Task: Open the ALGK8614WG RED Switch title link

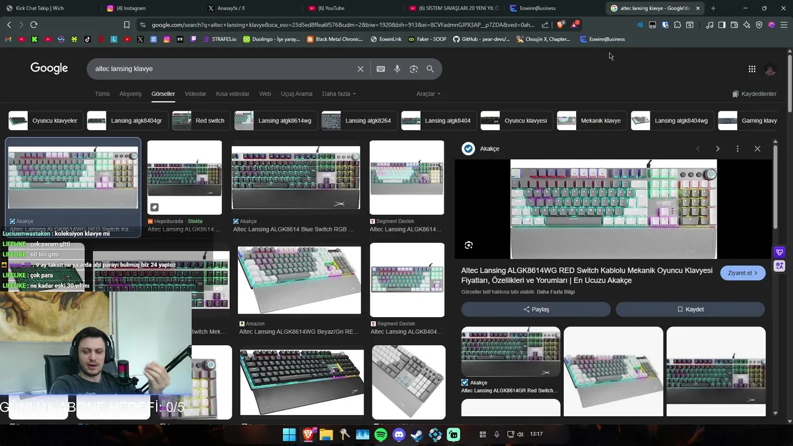Action: point(587,276)
